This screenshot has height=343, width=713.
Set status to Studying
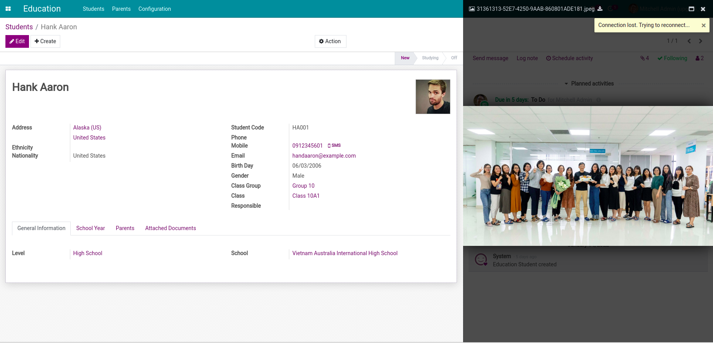coord(430,58)
